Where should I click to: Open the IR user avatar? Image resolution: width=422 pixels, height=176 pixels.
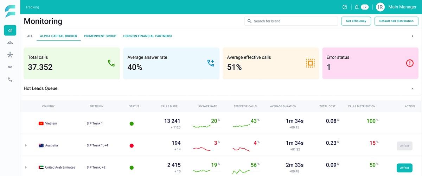380,7
